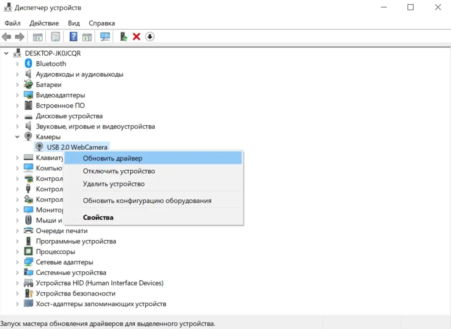451x329 pixels.
Task: Click the red X uninstall device icon
Action: 137,37
